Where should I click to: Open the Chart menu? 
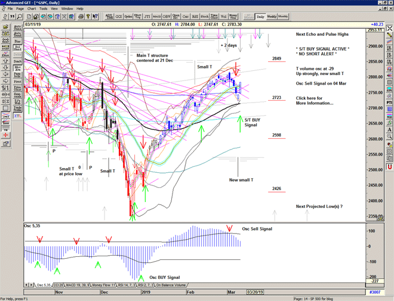32,9
